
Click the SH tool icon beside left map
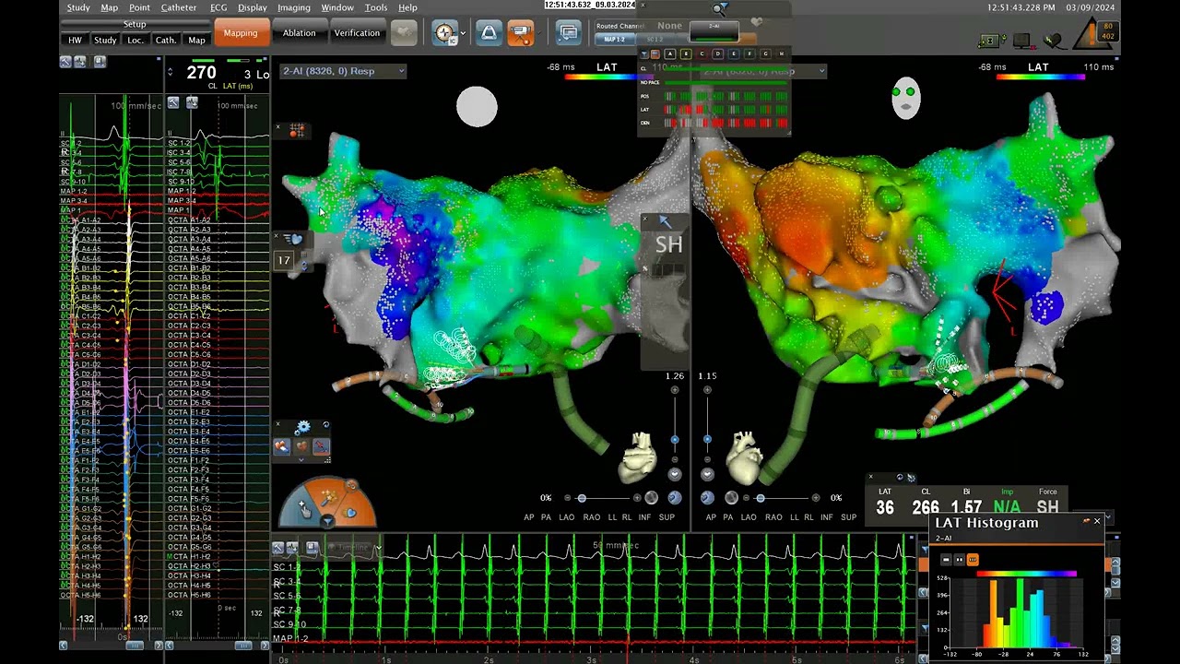[x=668, y=245]
